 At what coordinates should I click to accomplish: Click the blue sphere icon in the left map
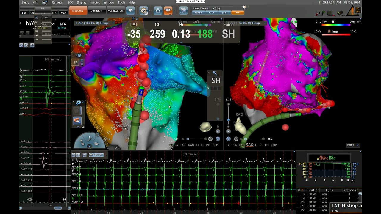(x=218, y=139)
